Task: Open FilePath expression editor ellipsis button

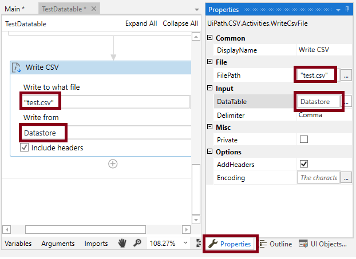Action: (x=346, y=75)
